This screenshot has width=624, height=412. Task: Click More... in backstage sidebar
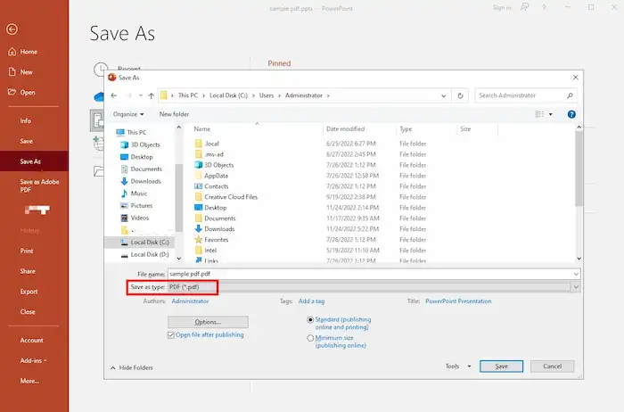click(29, 381)
